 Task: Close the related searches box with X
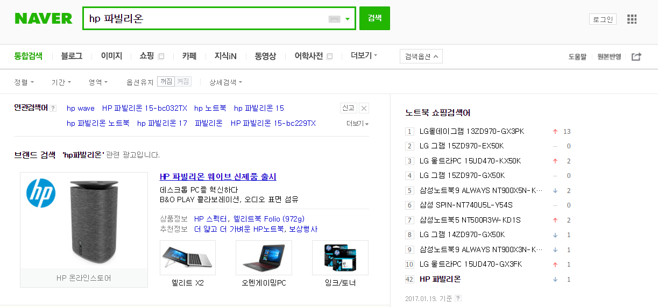pos(364,108)
